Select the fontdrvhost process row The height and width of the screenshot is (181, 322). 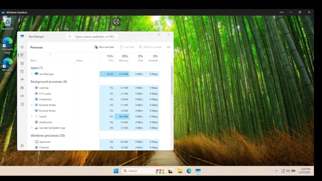click(x=94, y=100)
